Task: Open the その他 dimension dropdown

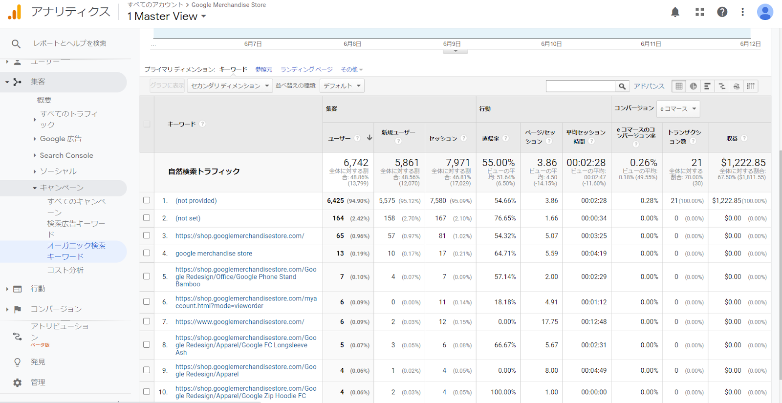Action: tap(352, 70)
